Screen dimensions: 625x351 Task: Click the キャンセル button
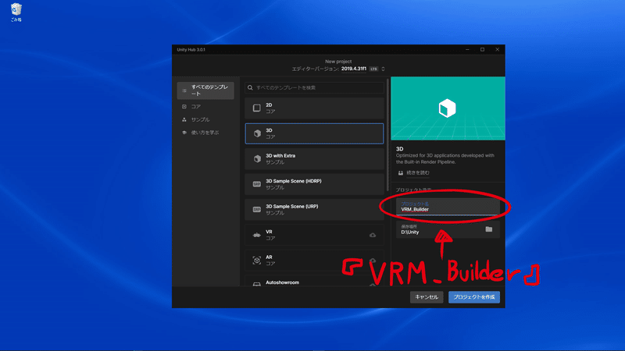427,297
